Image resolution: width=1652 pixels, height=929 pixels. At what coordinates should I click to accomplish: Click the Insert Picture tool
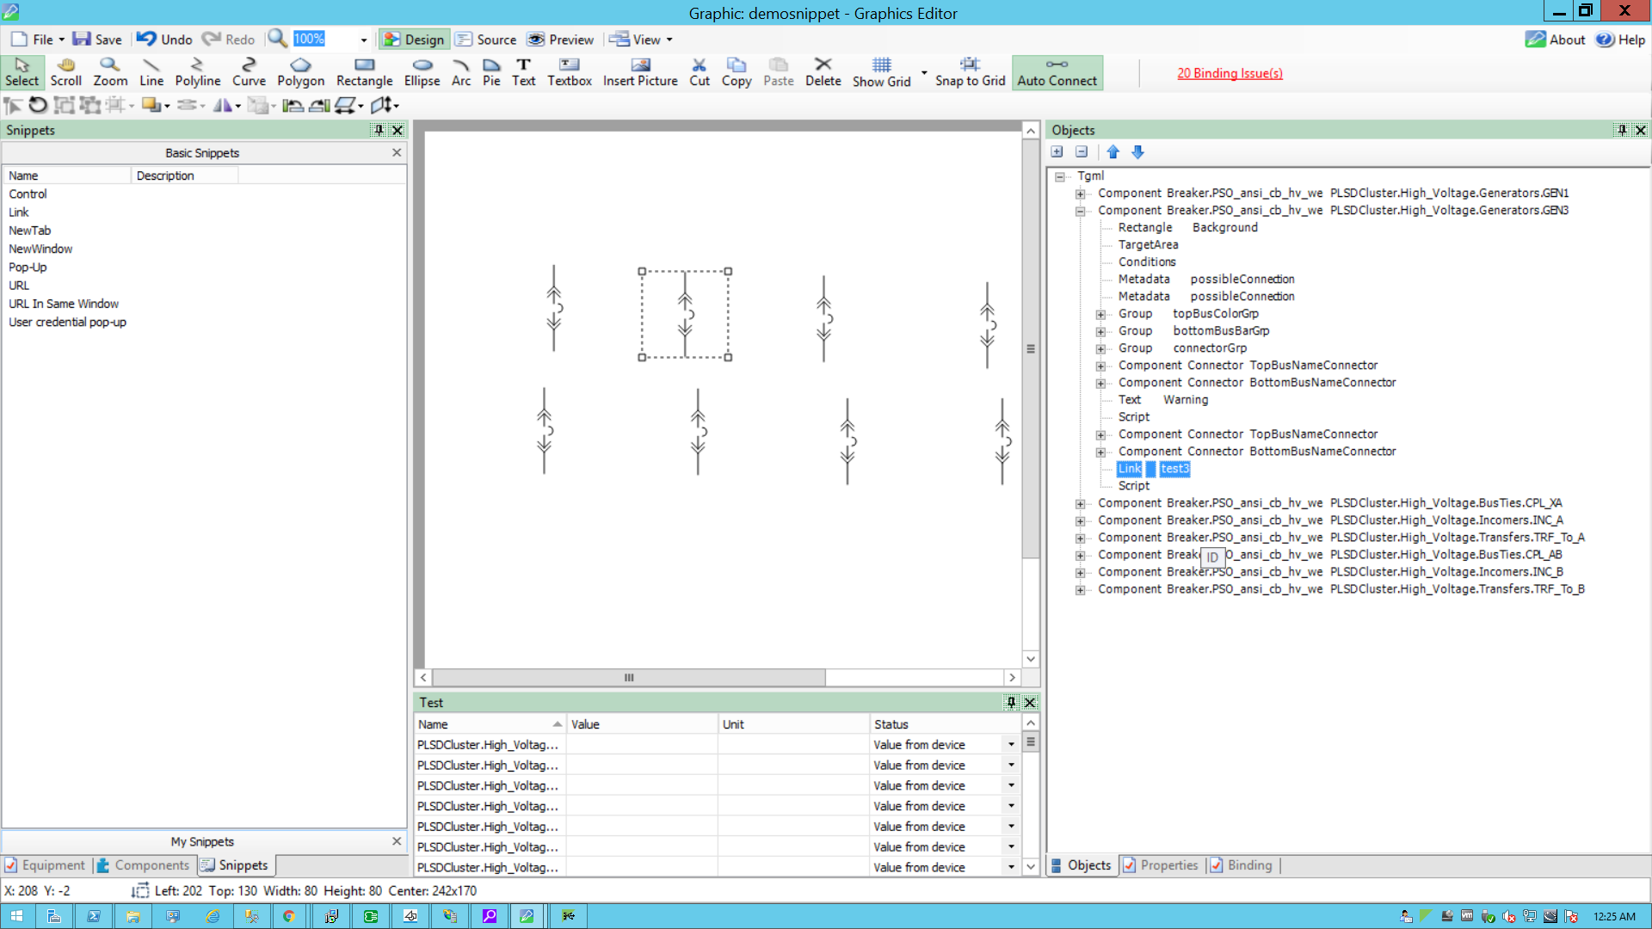pos(639,72)
